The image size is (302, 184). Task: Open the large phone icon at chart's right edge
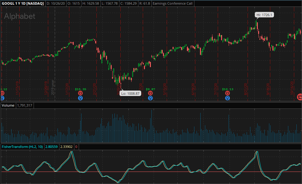tap(300, 97)
